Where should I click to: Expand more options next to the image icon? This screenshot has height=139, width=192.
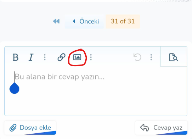tap(91, 57)
